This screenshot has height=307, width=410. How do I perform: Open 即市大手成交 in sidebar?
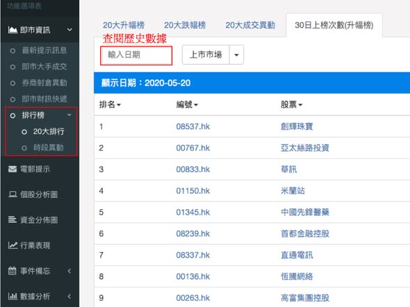pyautogui.click(x=44, y=67)
